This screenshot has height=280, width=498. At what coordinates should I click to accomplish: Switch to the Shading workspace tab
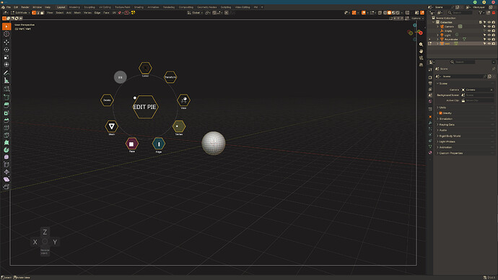coord(139,7)
